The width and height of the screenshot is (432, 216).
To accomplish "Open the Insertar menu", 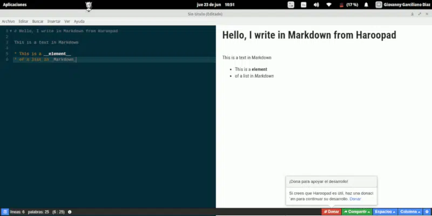I will click(54, 22).
